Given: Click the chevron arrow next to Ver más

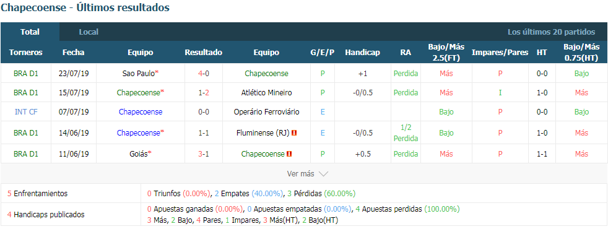Looking at the screenshot, I should point(323,174).
